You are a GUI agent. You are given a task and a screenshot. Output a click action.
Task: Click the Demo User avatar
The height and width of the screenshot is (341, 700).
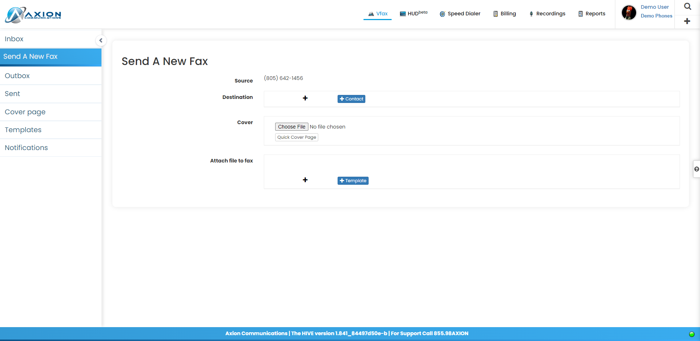[629, 13]
